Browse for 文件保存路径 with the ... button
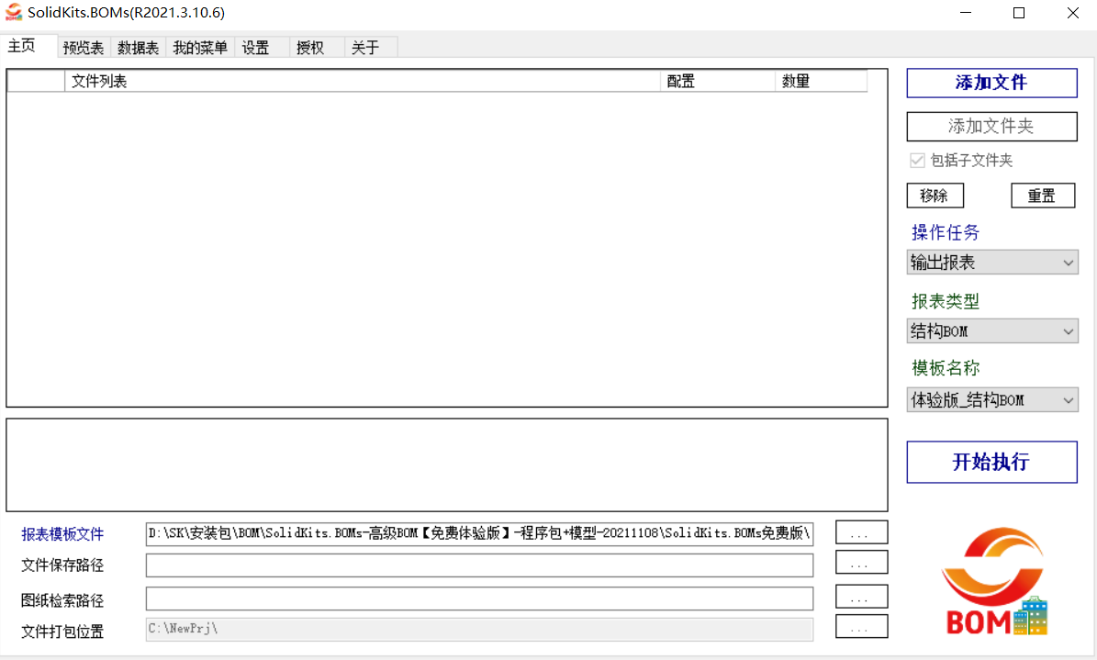 [x=861, y=563]
